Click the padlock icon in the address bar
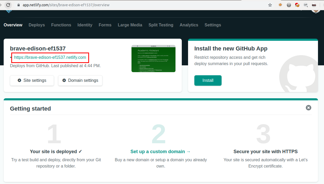The image size is (324, 184). pyautogui.click(x=18, y=5)
